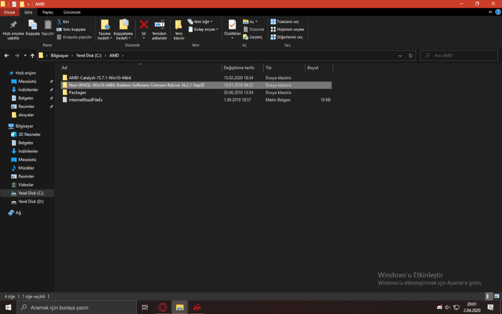
Task: Open 3D Nesneler in the navigation pane
Action: tap(29, 134)
